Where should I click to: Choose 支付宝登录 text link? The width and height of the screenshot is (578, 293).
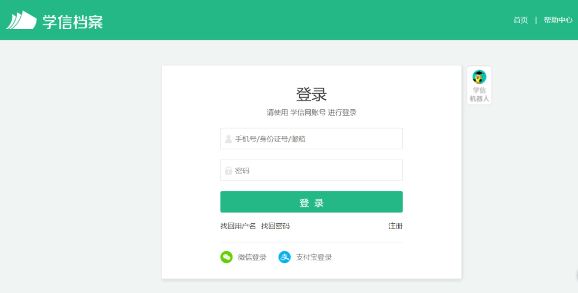[x=314, y=257]
